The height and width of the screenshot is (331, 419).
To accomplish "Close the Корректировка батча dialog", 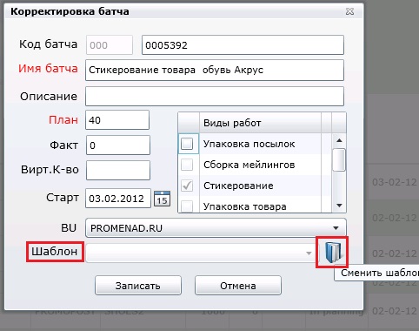I will 349,11.
